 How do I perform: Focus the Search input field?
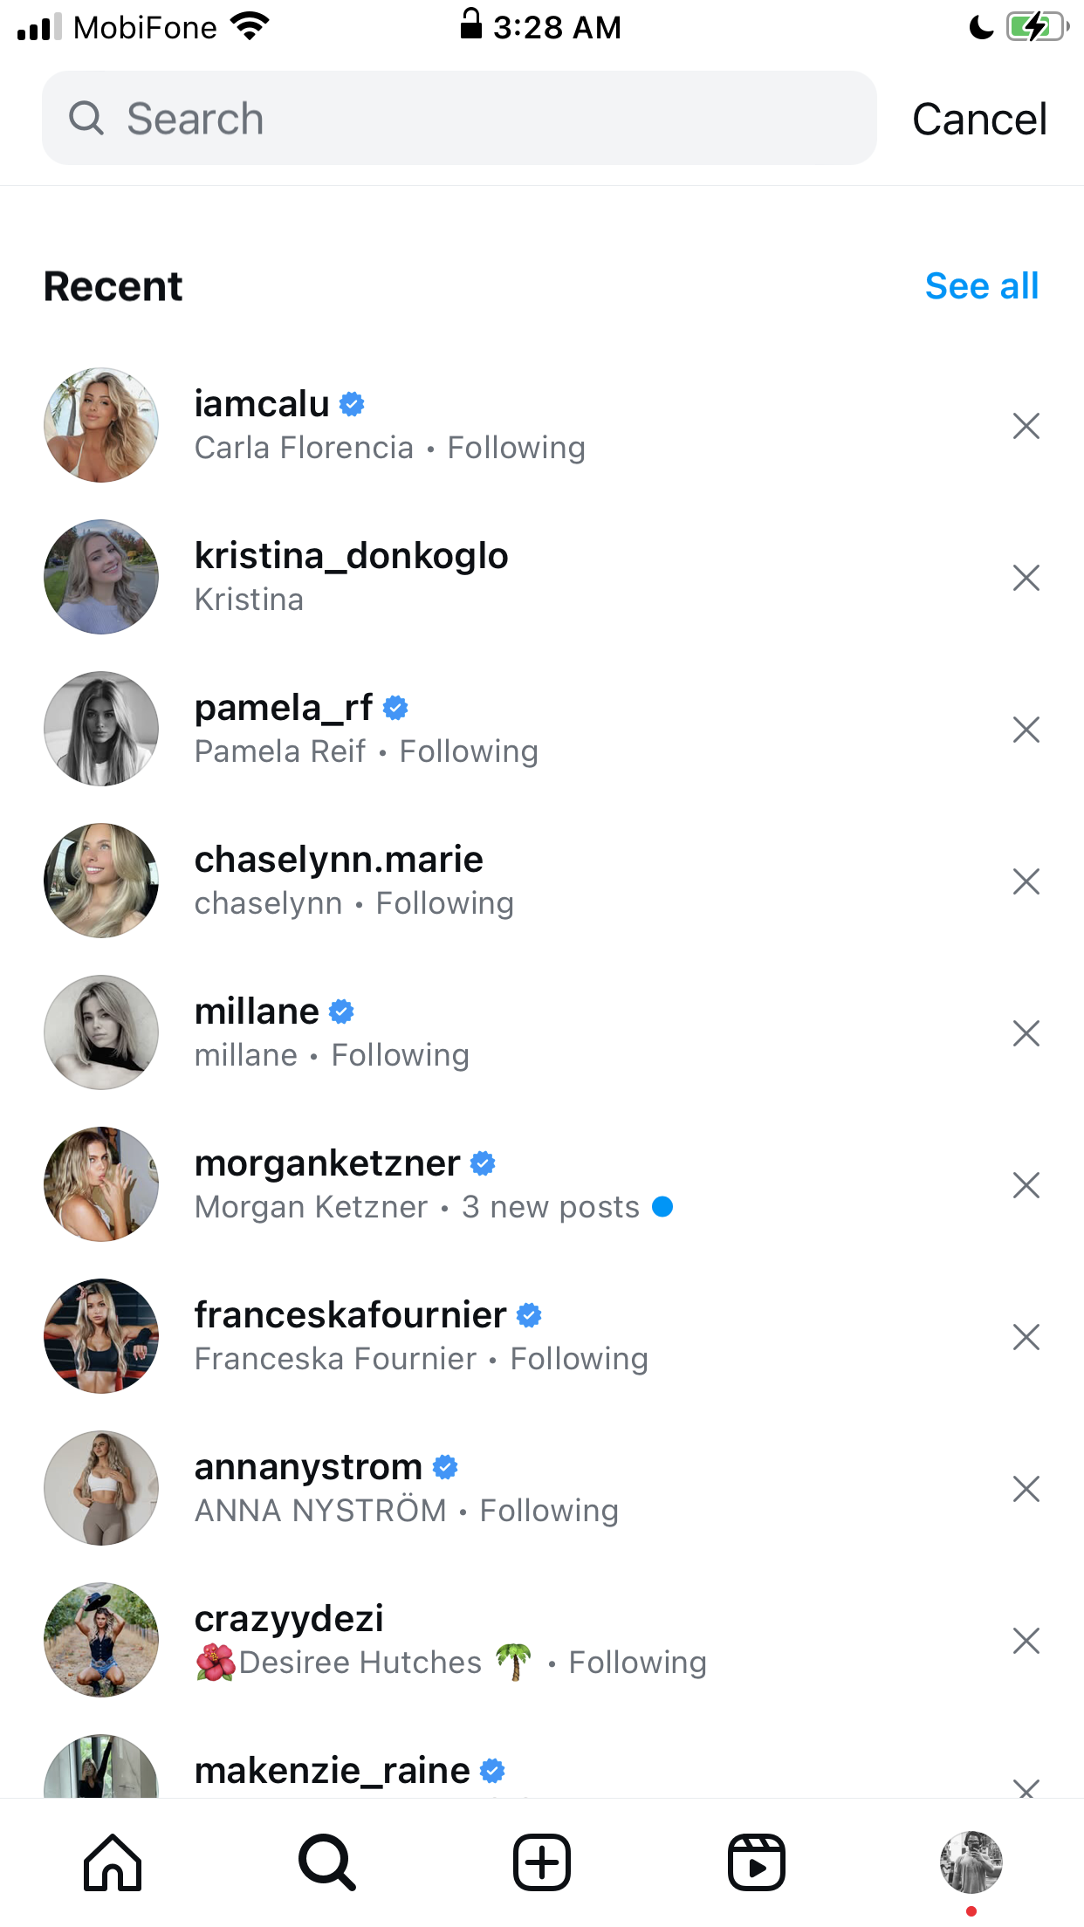pos(459,118)
